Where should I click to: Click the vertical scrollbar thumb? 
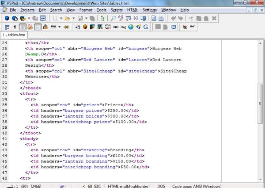pyautogui.click(x=260, y=104)
